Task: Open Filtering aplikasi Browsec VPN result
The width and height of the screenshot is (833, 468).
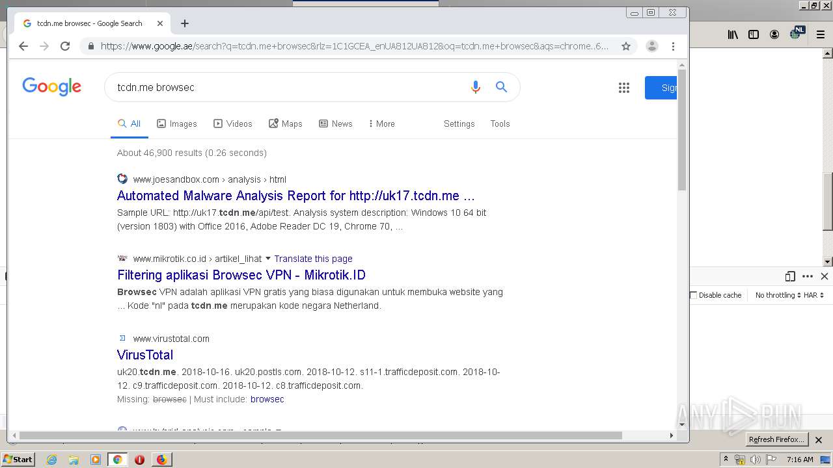Action: click(241, 275)
